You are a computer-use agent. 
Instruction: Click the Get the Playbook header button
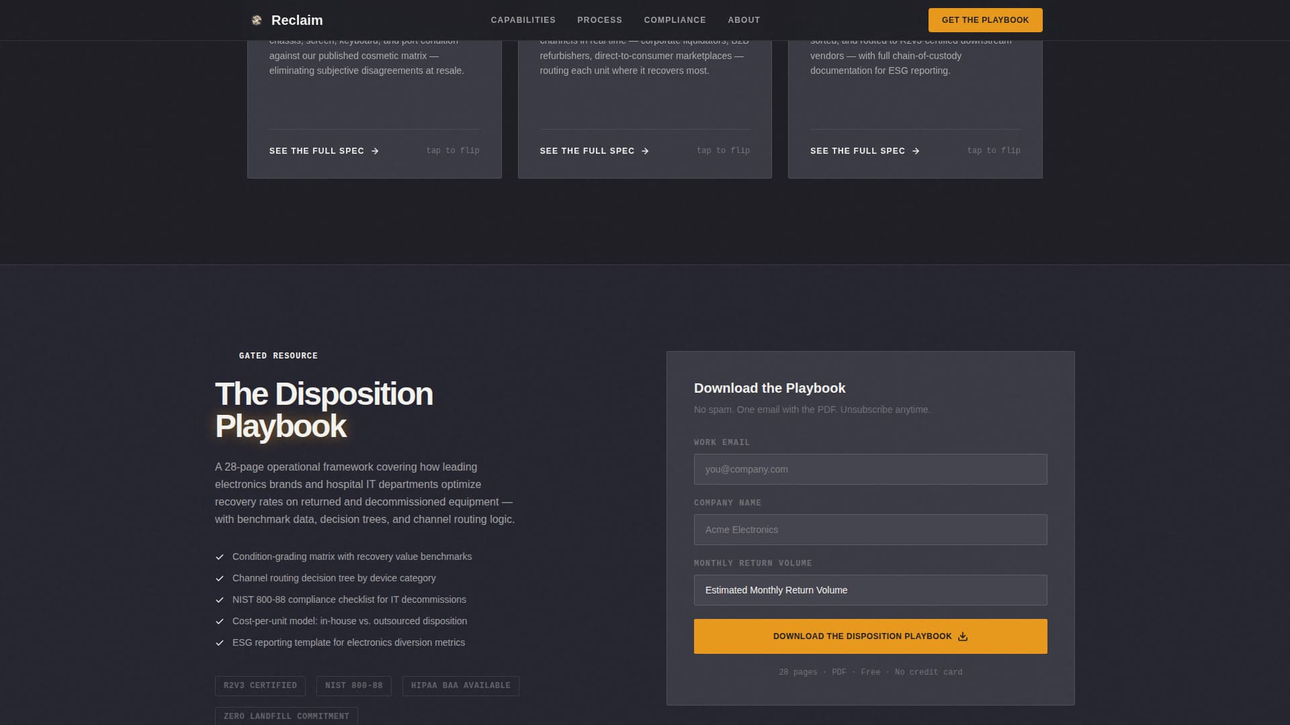[x=985, y=20]
